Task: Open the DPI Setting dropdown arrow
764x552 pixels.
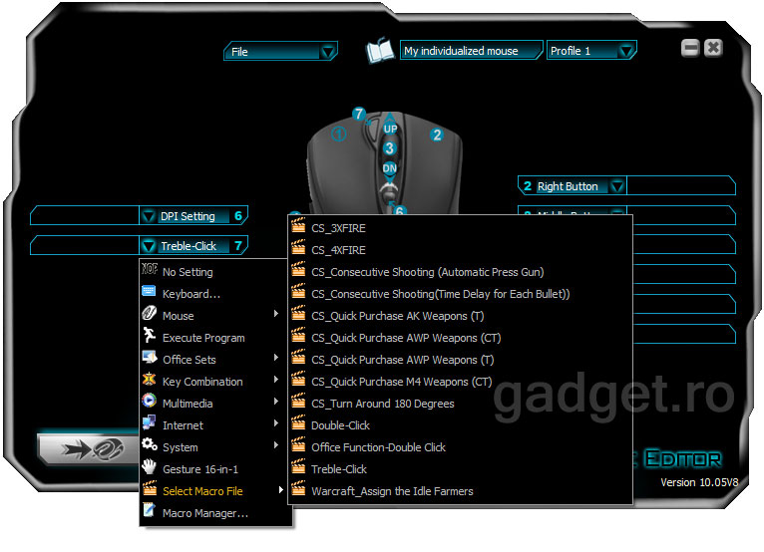Action: [149, 216]
